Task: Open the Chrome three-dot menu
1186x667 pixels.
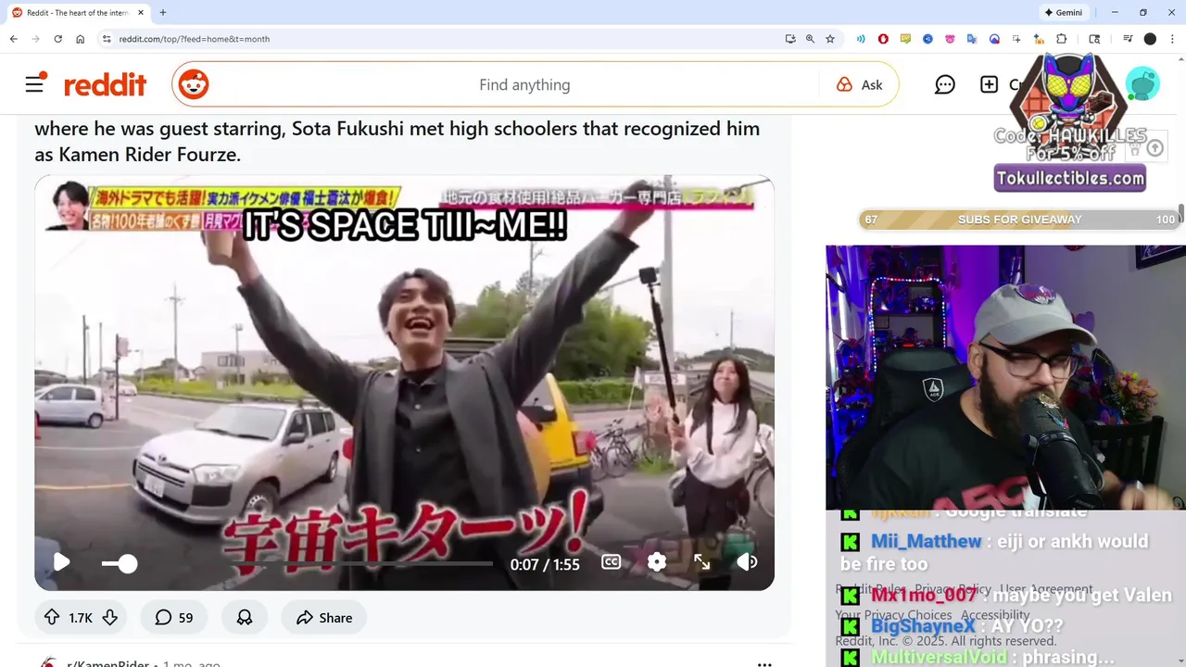Action: [1171, 39]
